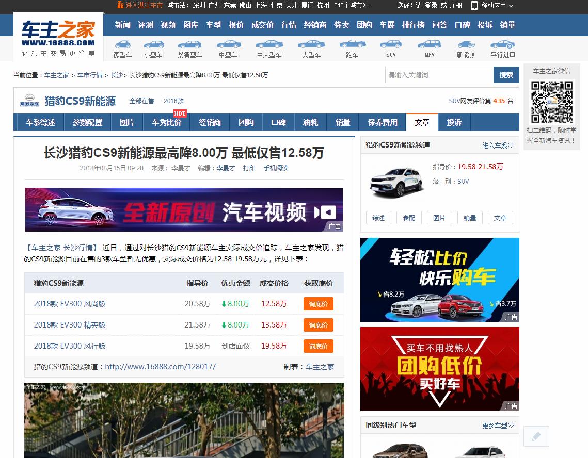Click 询底价 for EV300 精英版
The image size is (588, 458).
tap(319, 325)
